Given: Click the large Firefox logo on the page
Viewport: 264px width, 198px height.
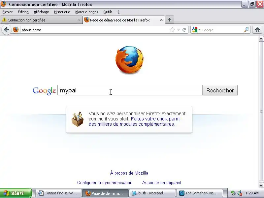Looking at the screenshot, I should 129,60.
